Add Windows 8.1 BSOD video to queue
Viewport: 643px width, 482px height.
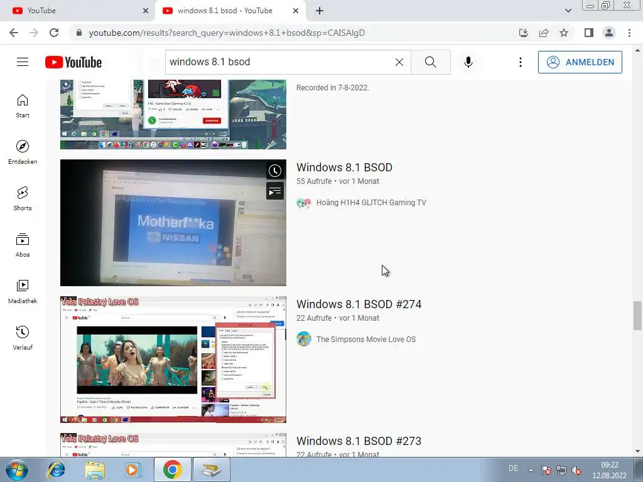click(x=275, y=191)
